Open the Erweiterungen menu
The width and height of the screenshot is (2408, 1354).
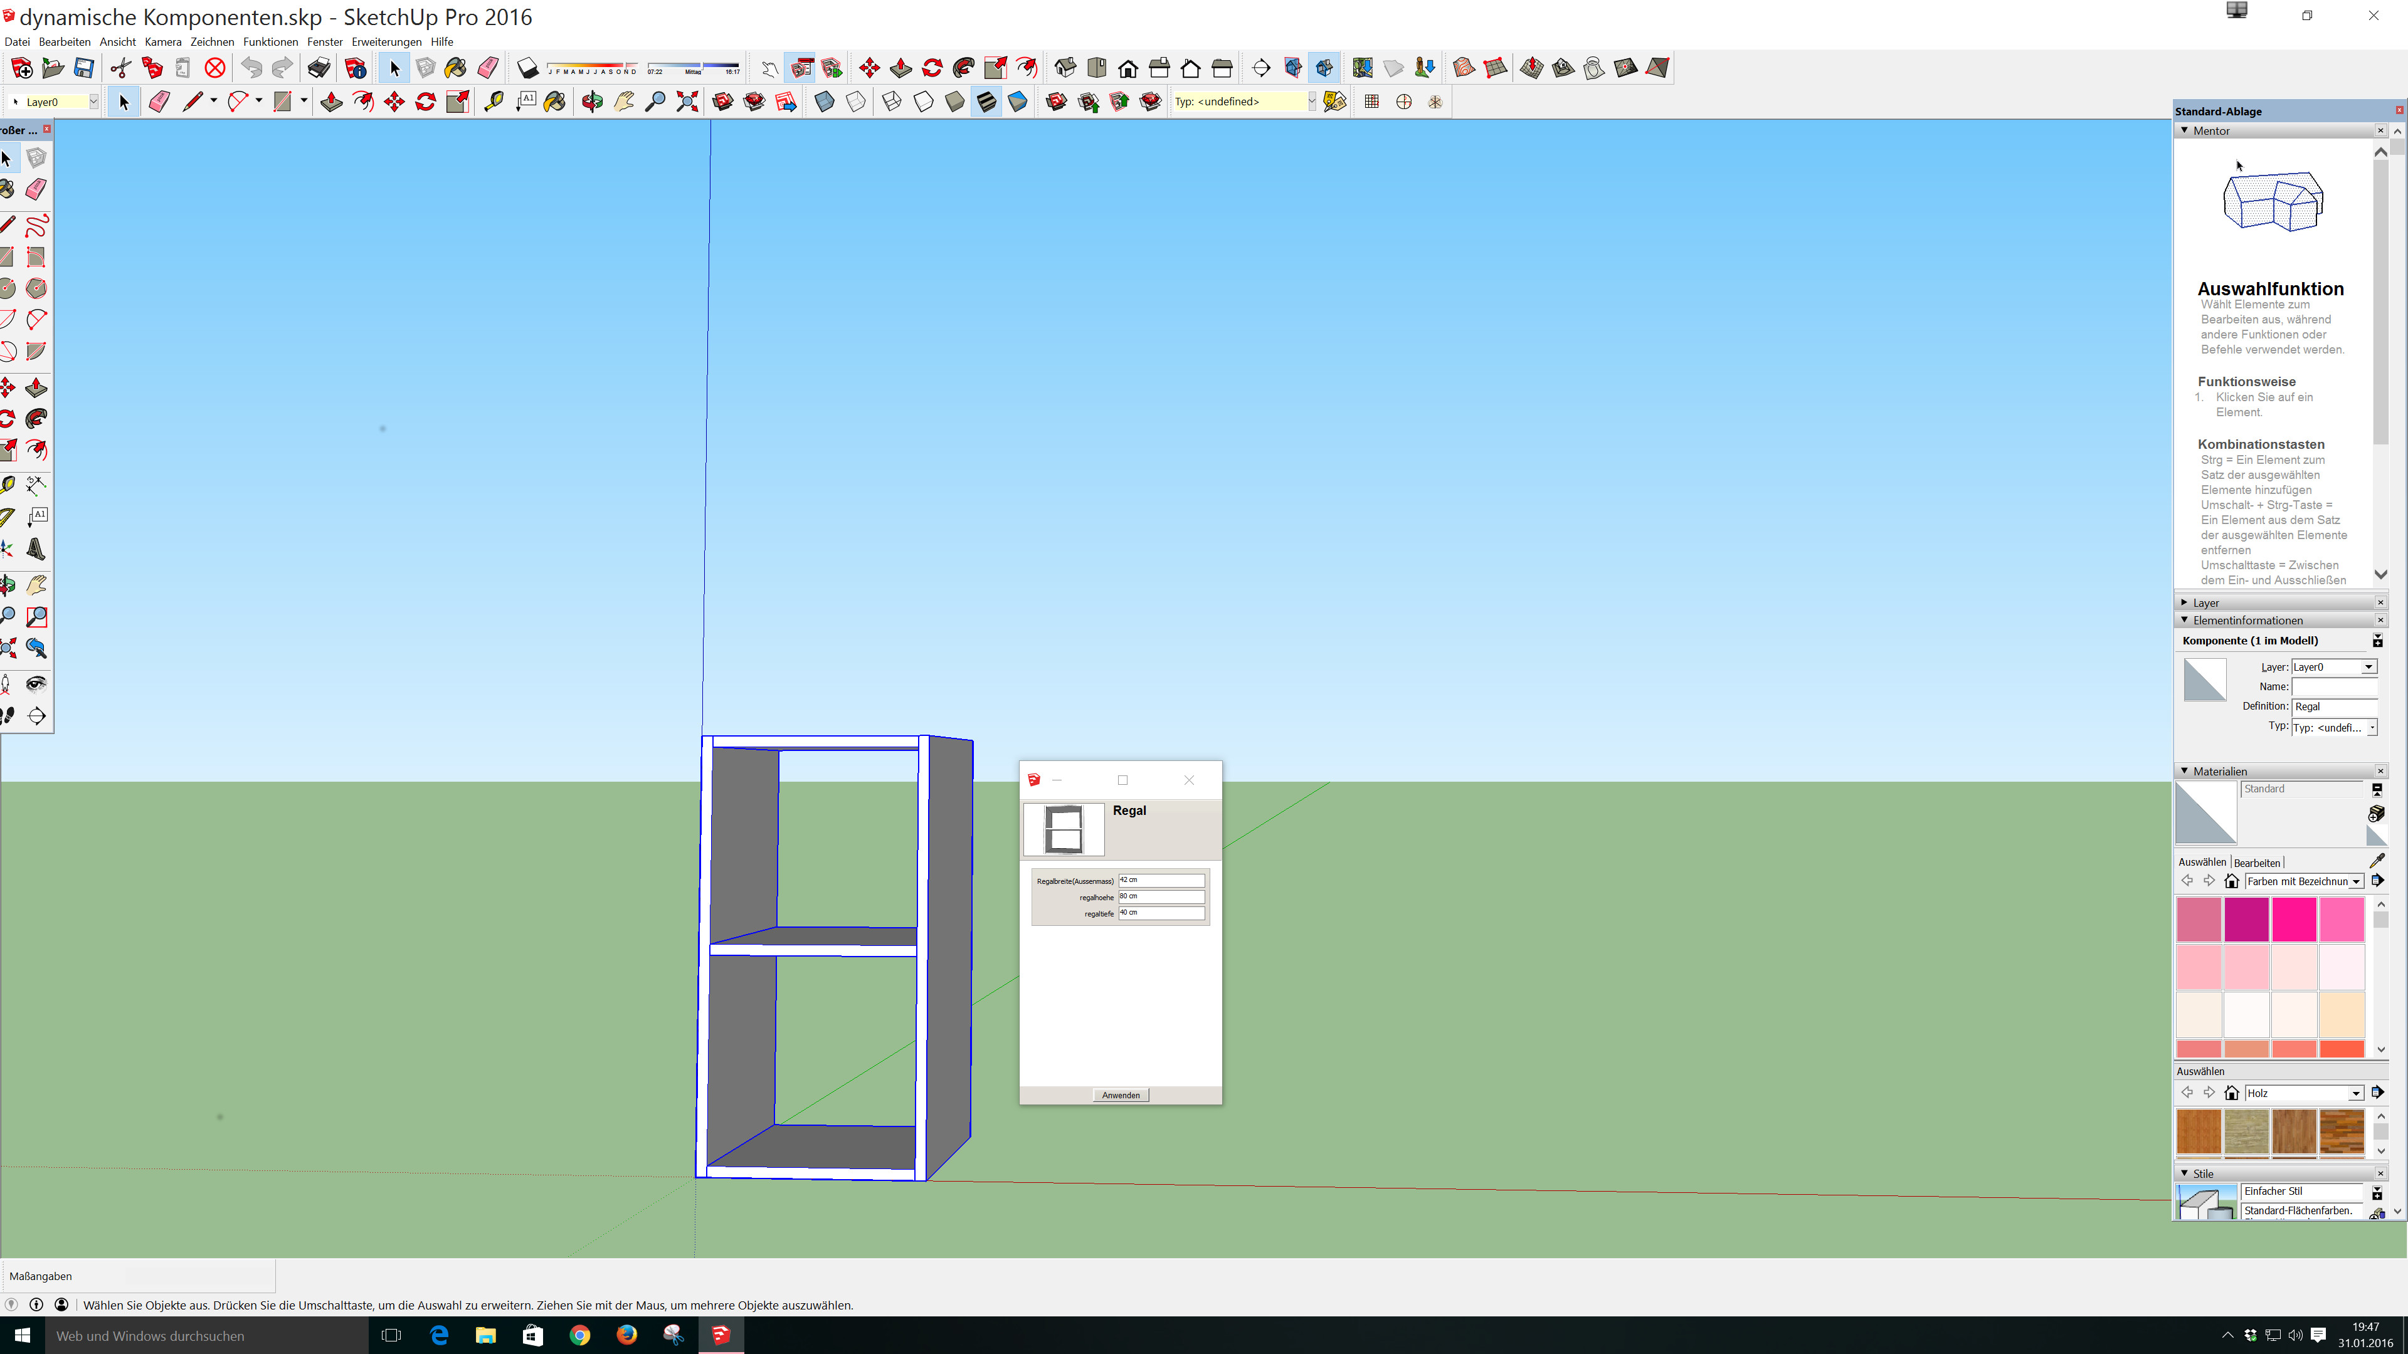(386, 42)
